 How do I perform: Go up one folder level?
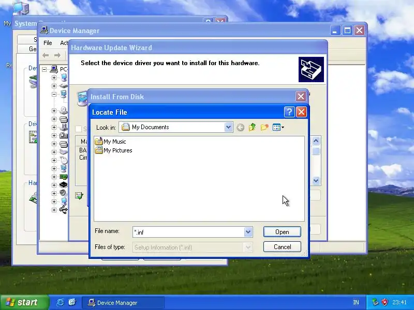(x=252, y=127)
